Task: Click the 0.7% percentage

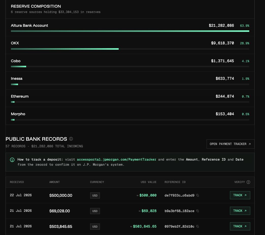Action: tap(246, 97)
